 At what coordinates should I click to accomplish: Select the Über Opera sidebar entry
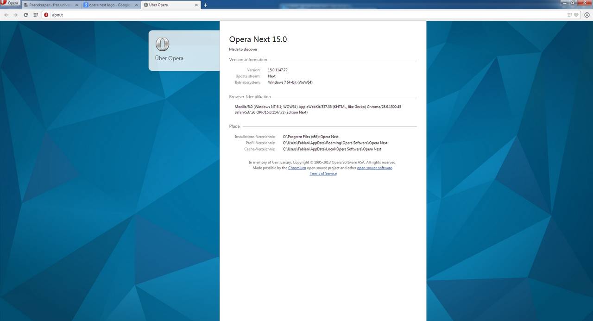[x=184, y=50]
